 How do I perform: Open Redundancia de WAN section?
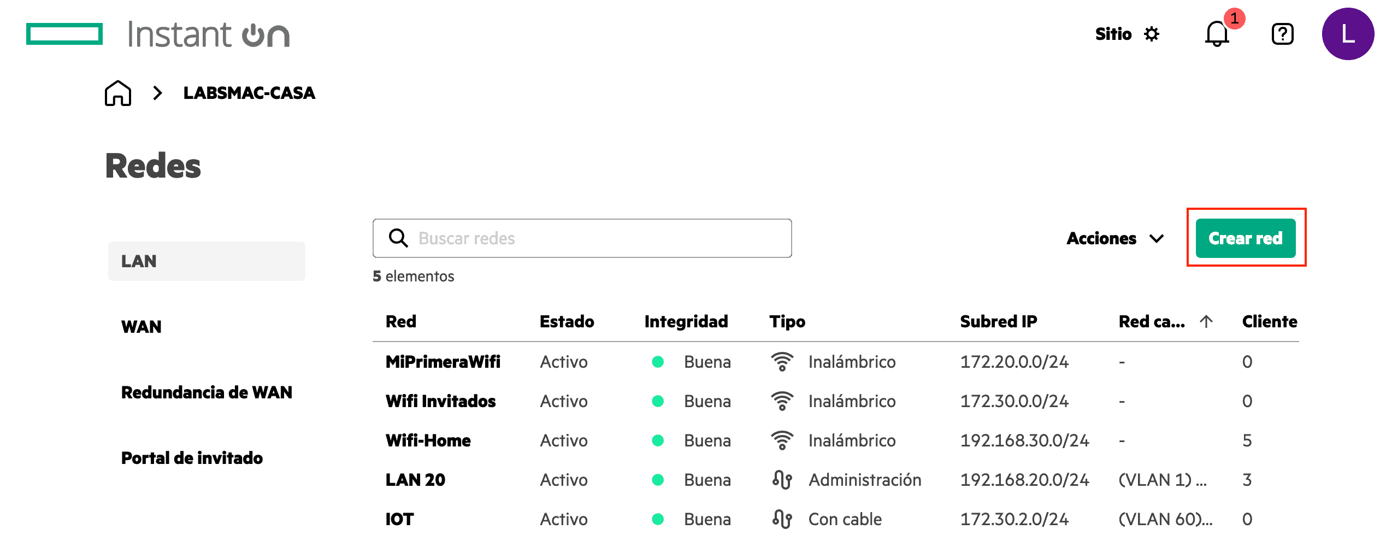(x=207, y=392)
